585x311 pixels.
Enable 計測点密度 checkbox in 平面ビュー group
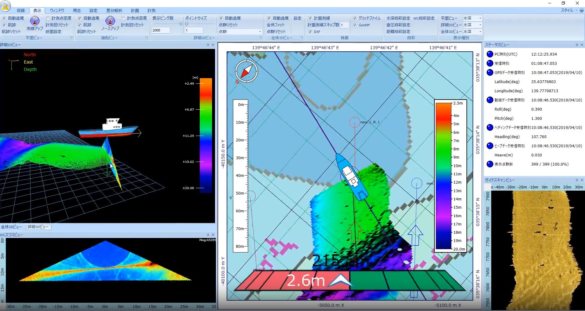click(48, 18)
